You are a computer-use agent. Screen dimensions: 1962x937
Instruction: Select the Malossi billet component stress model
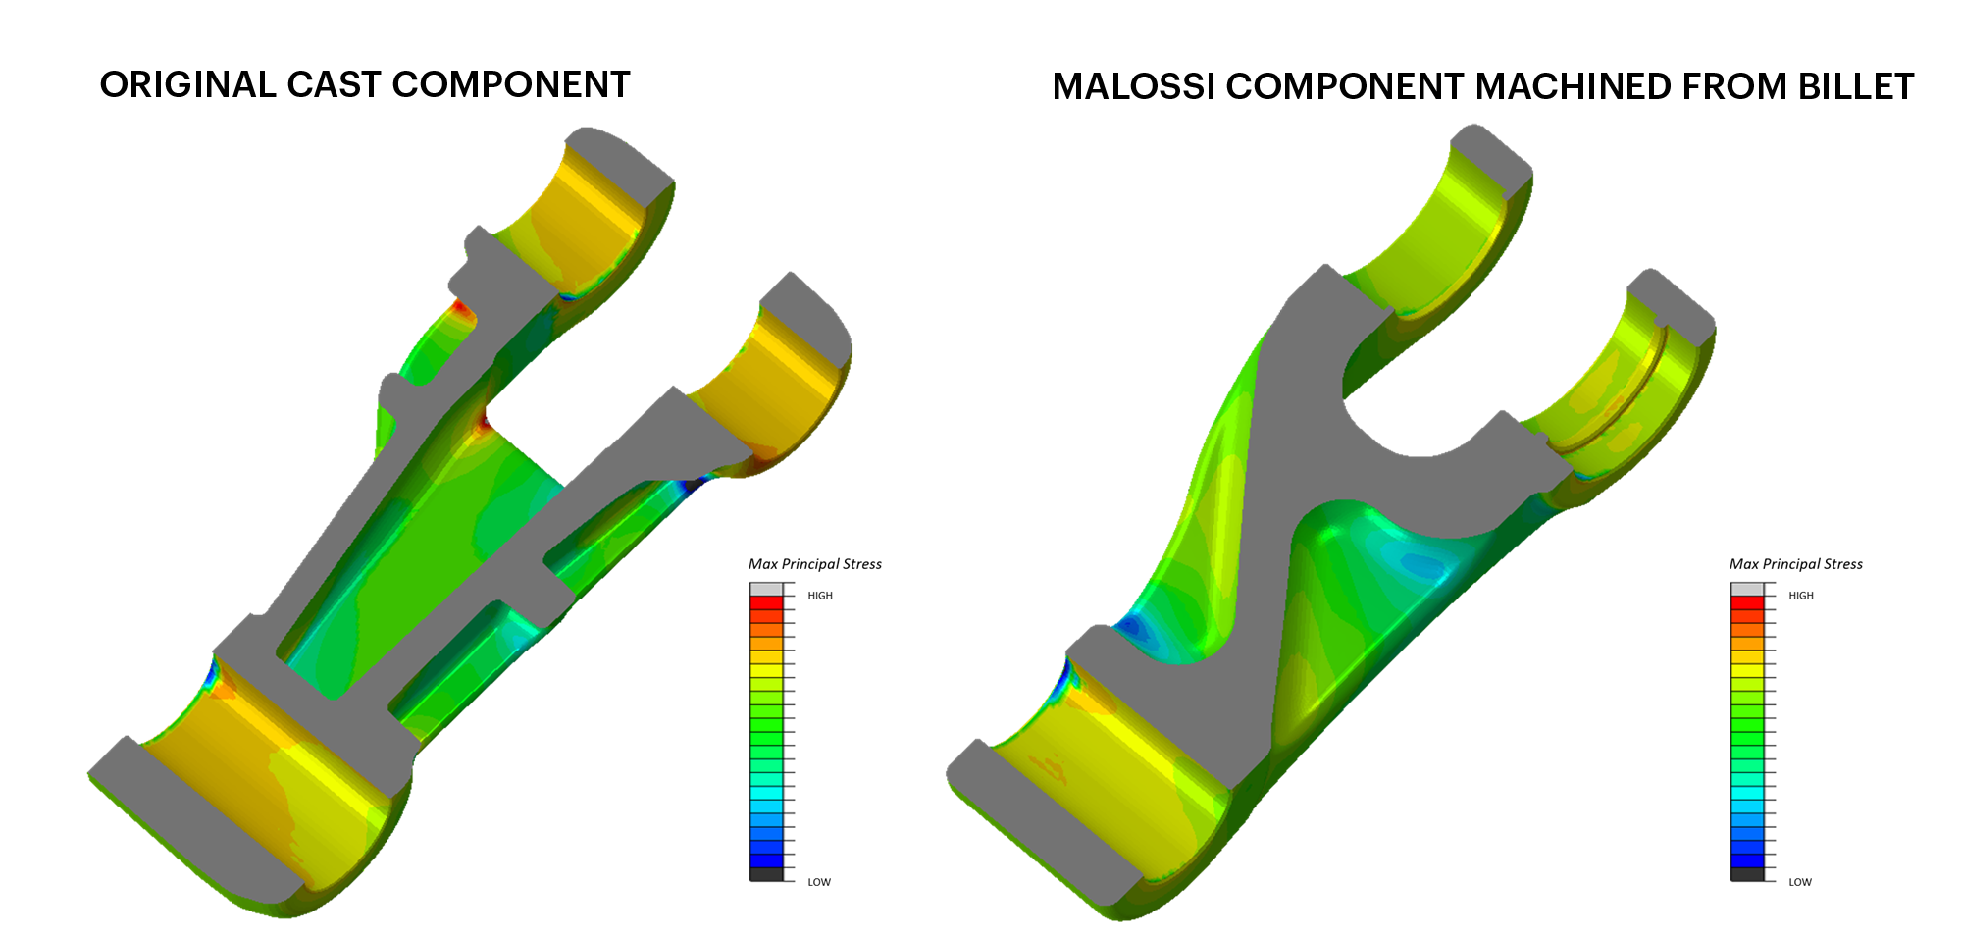1331,522
